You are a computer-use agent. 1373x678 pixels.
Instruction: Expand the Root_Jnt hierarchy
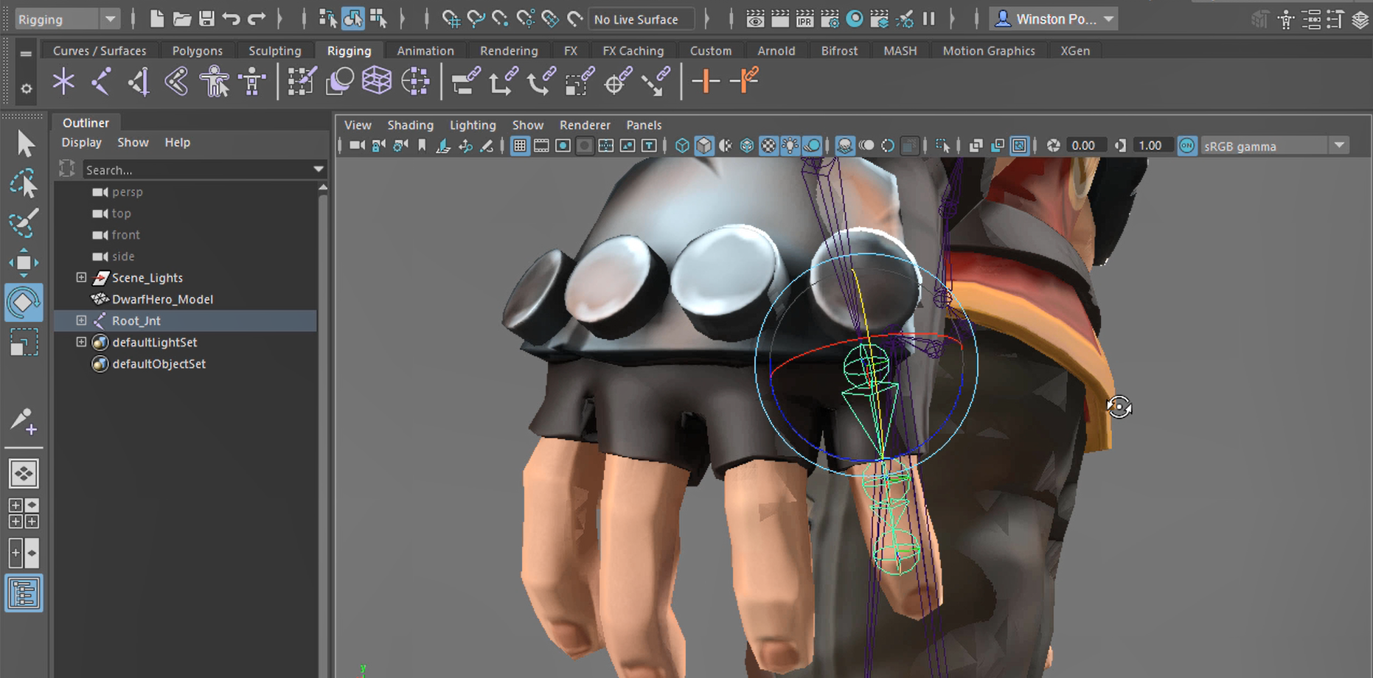click(81, 321)
